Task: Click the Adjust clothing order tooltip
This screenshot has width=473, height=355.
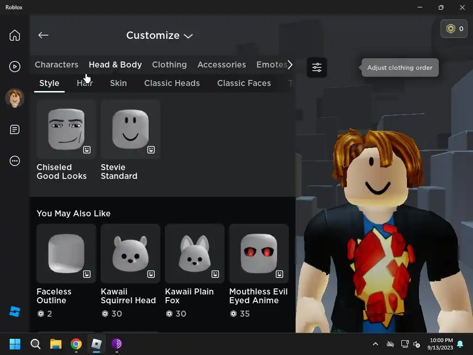Action: 400,67
